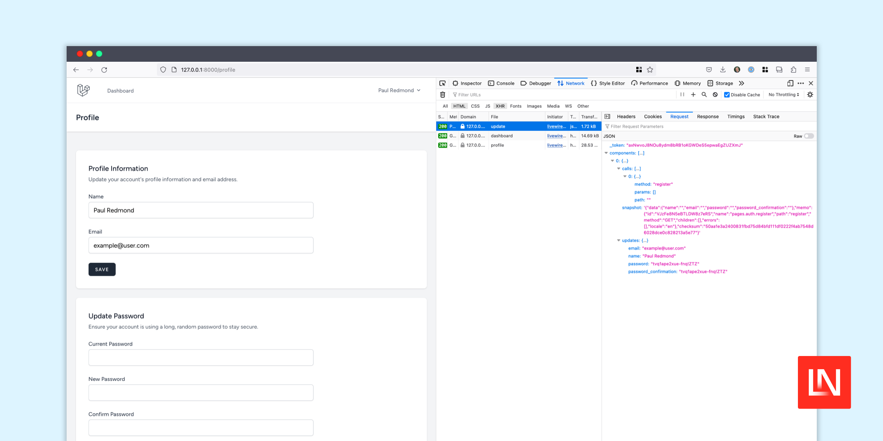The image size is (883, 441).
Task: Uncheck the Disable Cache checkbox
Action: [x=727, y=95]
